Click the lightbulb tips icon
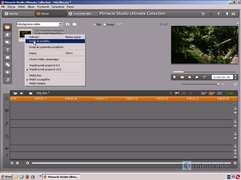Image resolution: width=241 pixels, height=180 pixels. coord(227,14)
